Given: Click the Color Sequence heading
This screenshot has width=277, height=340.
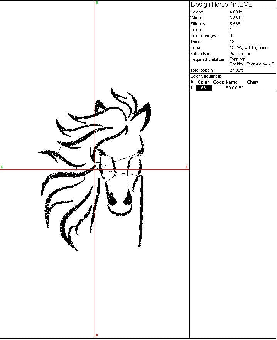Looking at the screenshot, I should 206,77.
